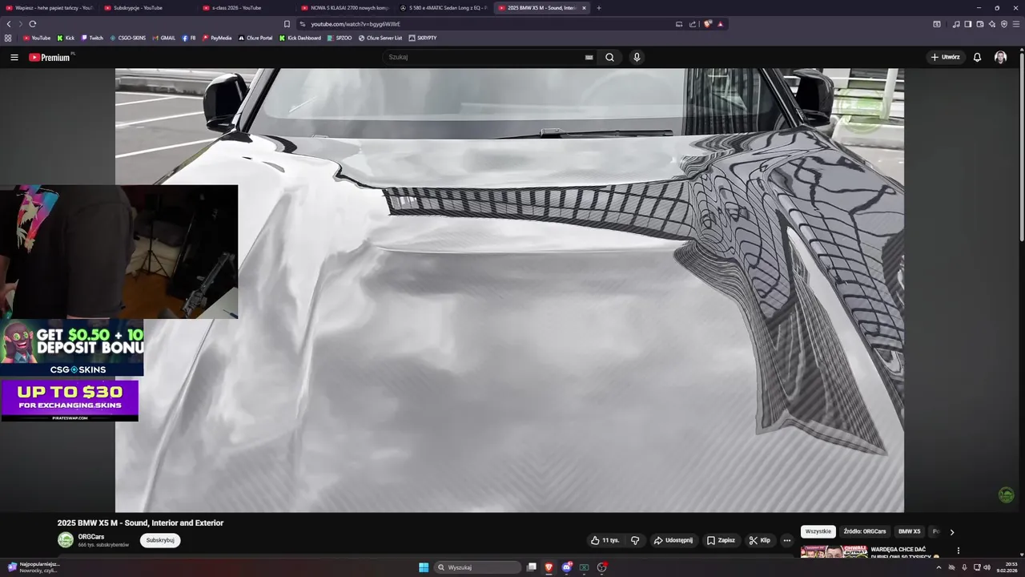Open new browser tab with plus

[x=599, y=8]
